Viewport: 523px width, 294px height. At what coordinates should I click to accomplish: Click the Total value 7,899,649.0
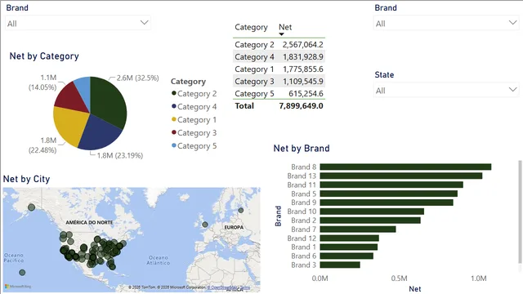[x=301, y=106]
